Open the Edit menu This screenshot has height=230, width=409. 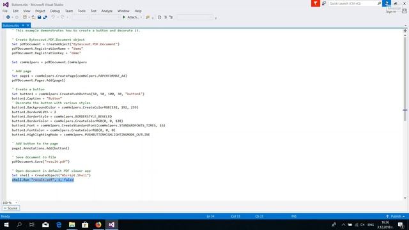click(x=15, y=11)
